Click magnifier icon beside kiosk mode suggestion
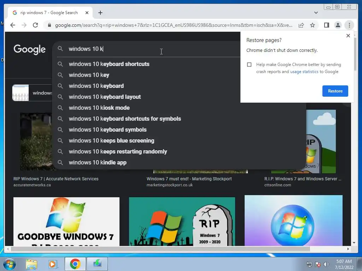This screenshot has height=271, width=362. [60, 108]
